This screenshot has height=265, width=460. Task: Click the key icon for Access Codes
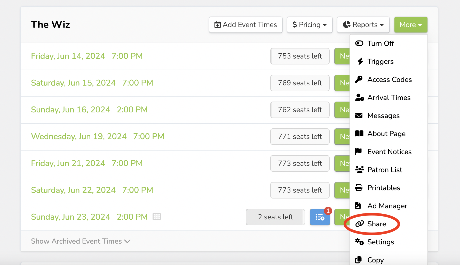(359, 79)
